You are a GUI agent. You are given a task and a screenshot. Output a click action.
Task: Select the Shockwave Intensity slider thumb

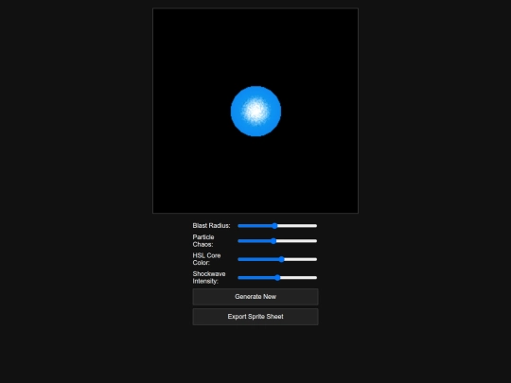277,278
